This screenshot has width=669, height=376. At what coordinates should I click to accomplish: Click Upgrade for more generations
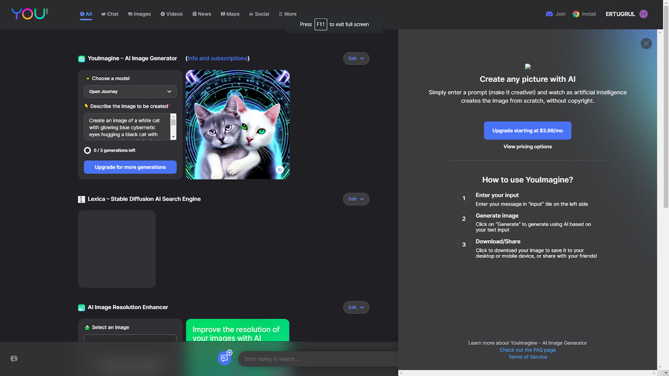point(130,167)
